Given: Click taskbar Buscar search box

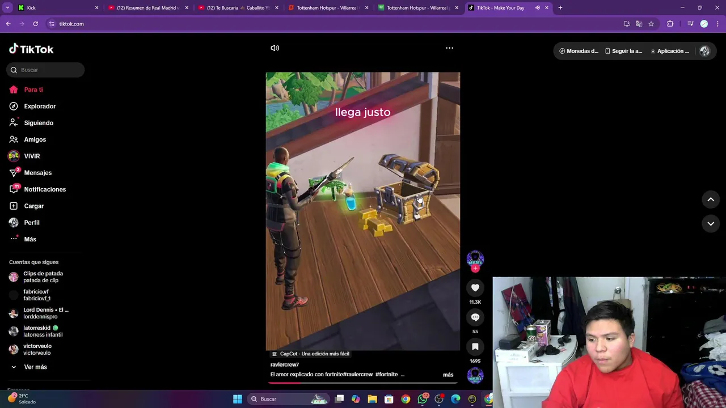Looking at the screenshot, I should point(289,399).
